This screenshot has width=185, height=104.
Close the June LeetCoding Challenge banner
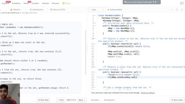click(x=158, y=2)
